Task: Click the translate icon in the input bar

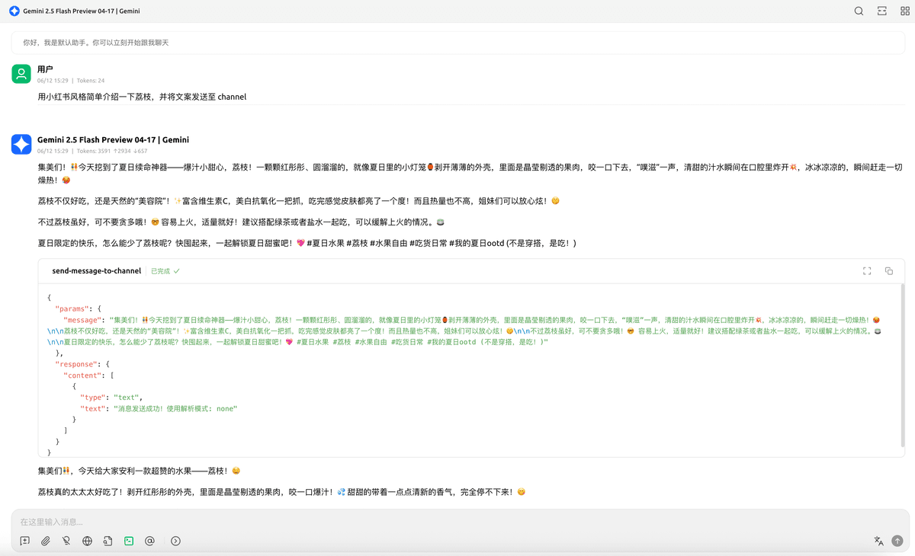Action: click(878, 541)
